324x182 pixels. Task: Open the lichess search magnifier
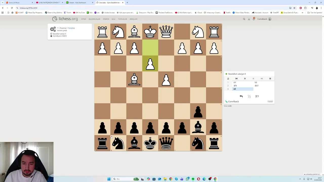click(x=244, y=19)
